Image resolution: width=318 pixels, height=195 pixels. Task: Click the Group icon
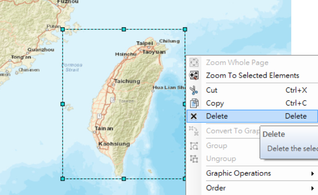(x=194, y=146)
